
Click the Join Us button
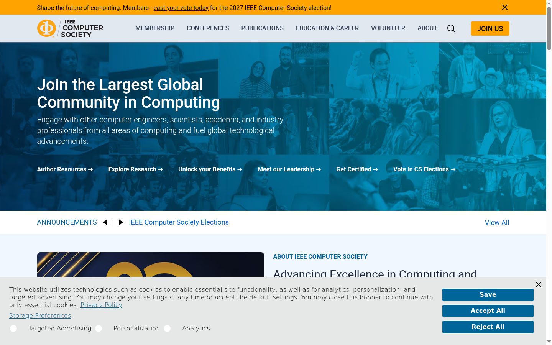[x=490, y=29]
